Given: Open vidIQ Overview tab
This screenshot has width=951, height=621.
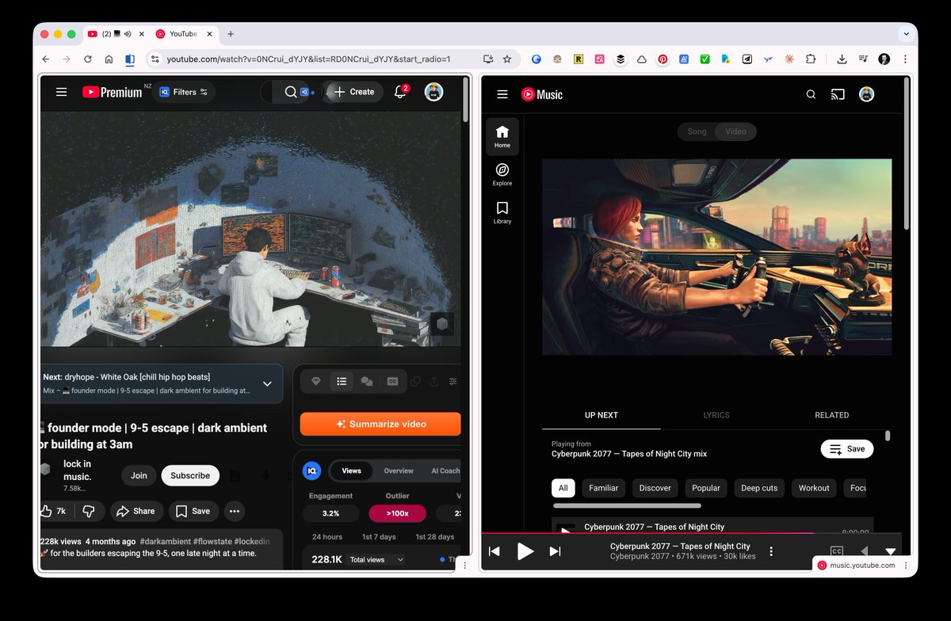Looking at the screenshot, I should [x=399, y=471].
